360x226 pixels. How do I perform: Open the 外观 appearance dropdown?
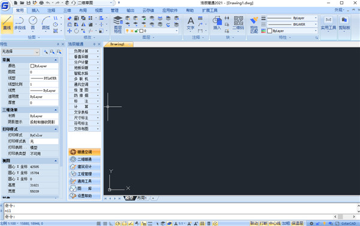pyautogui.click(x=340, y=10)
